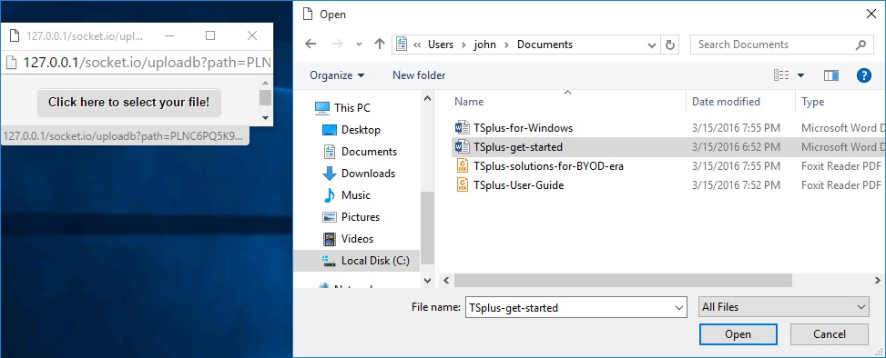Click PDF icon of TSplus-User-Guide
886x358 pixels.
click(x=463, y=185)
